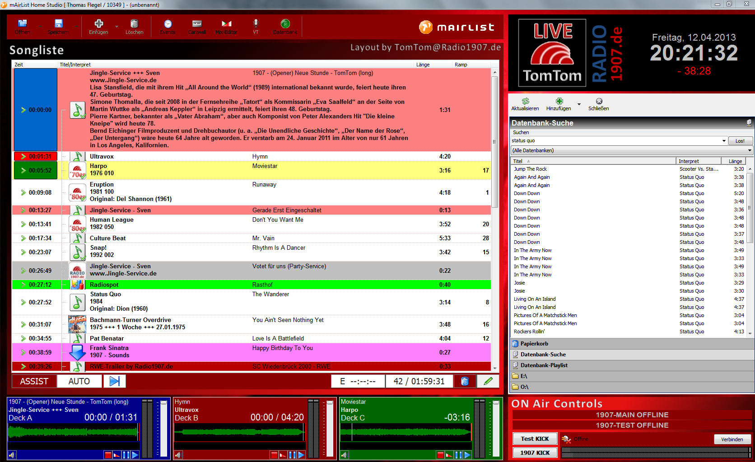Toggle the speaker PFL icon on Deck A
This screenshot has height=462, width=755.
[12, 455]
